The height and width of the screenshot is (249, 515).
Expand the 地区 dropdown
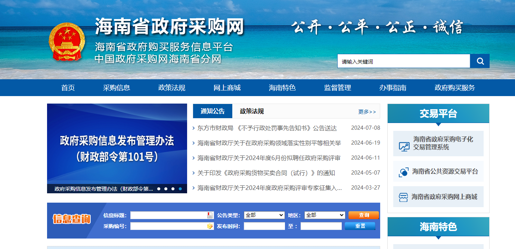[324, 215]
